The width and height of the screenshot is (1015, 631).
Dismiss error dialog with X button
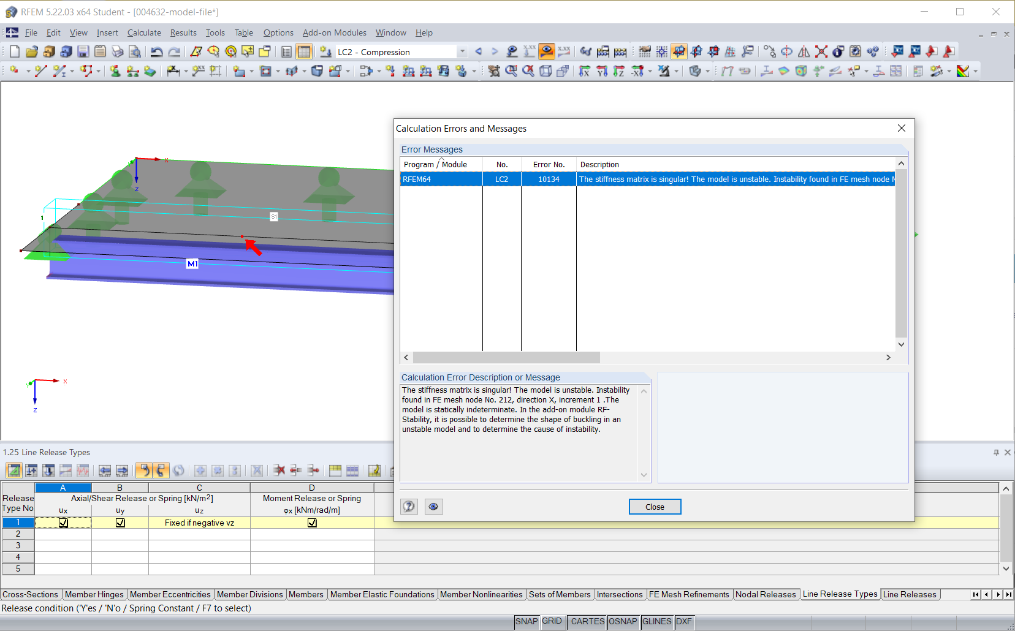click(x=901, y=128)
